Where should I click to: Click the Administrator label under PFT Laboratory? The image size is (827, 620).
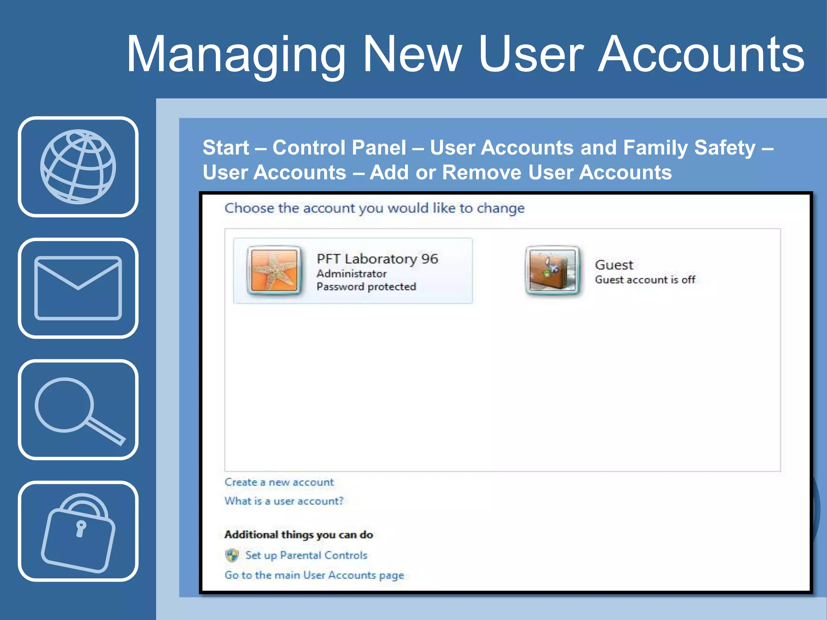click(351, 274)
